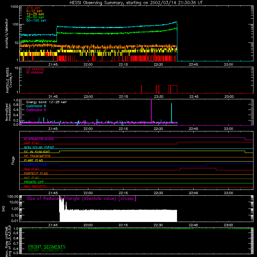Select the Collimator 8 legend label

click(36, 106)
